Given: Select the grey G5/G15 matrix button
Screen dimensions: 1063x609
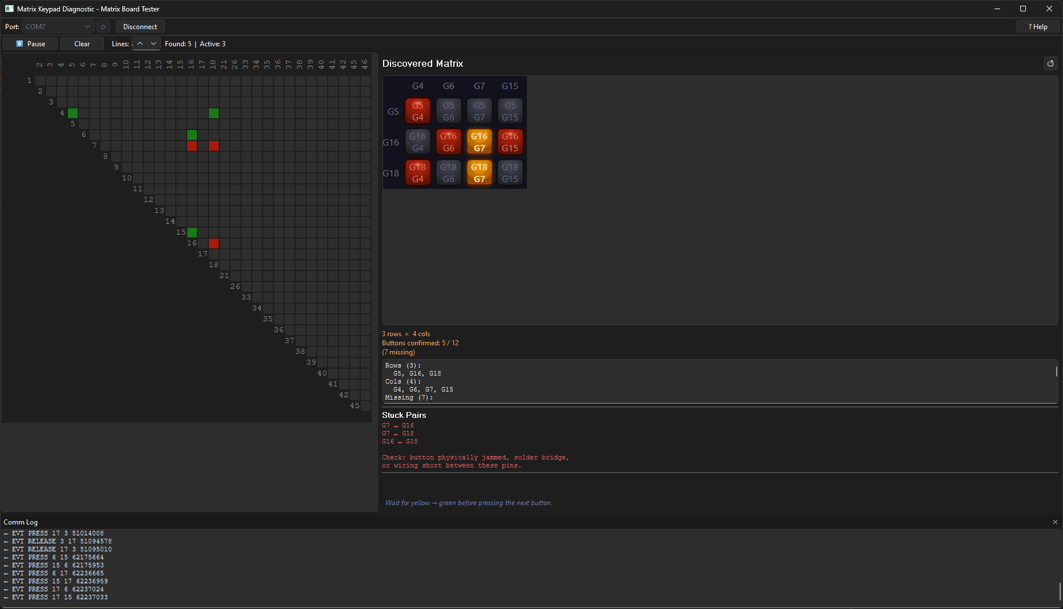Looking at the screenshot, I should coord(510,111).
